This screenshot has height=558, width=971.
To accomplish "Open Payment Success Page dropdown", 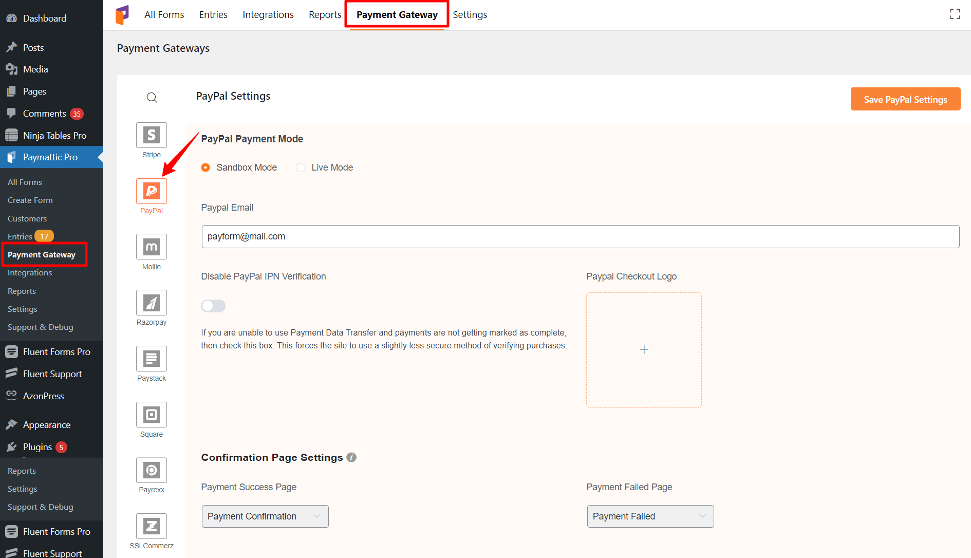I will tap(265, 516).
